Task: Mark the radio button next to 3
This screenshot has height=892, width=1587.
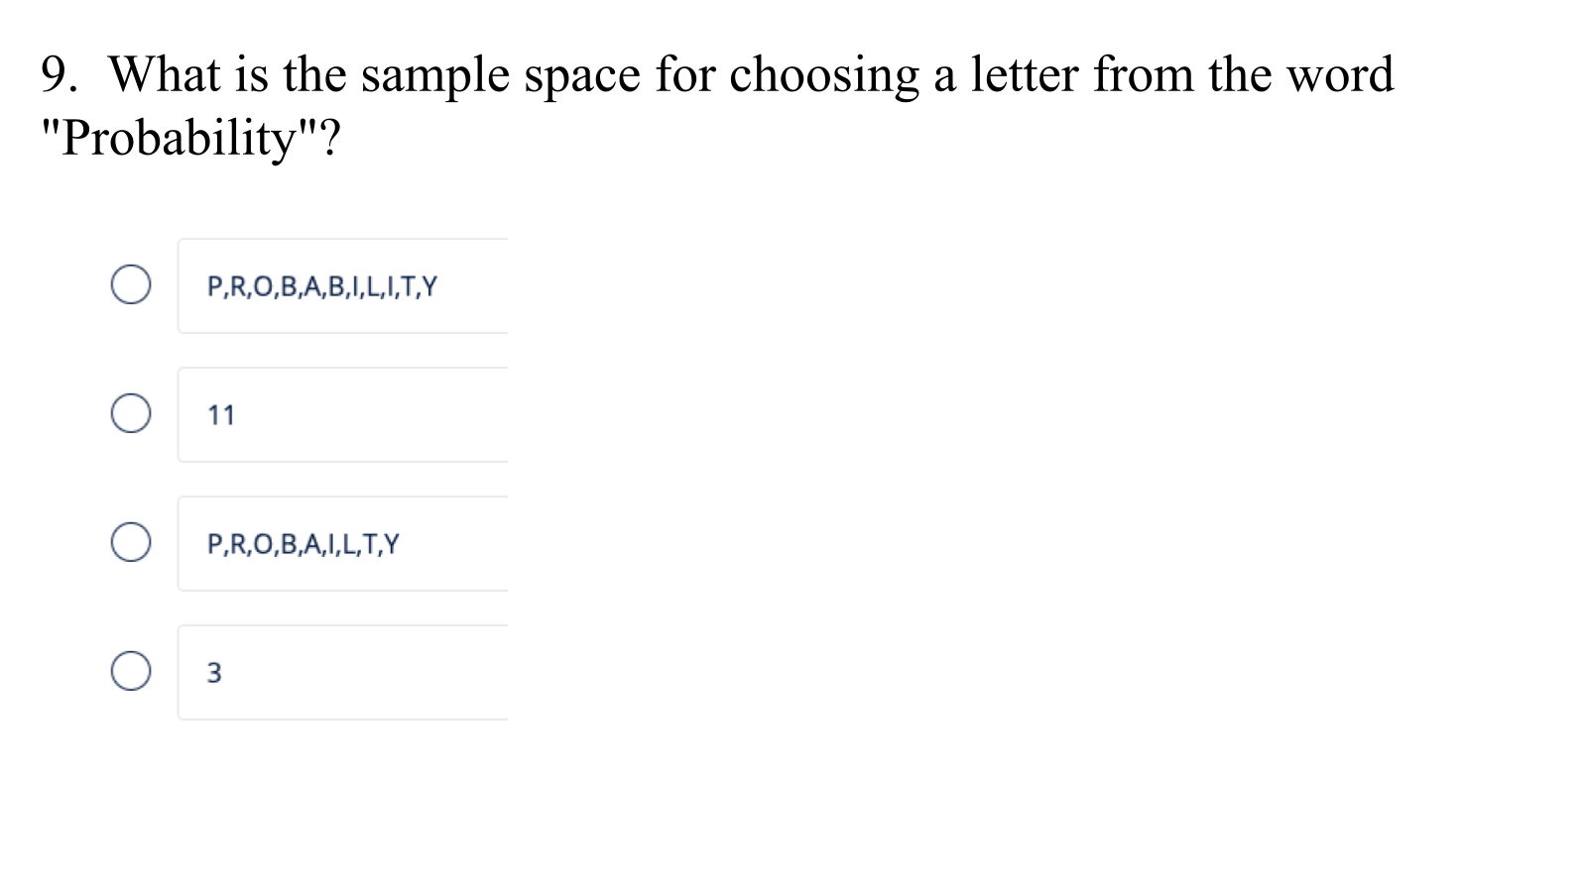Action: (x=131, y=671)
